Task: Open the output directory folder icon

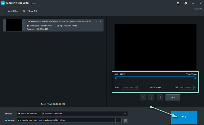Action: (125, 120)
